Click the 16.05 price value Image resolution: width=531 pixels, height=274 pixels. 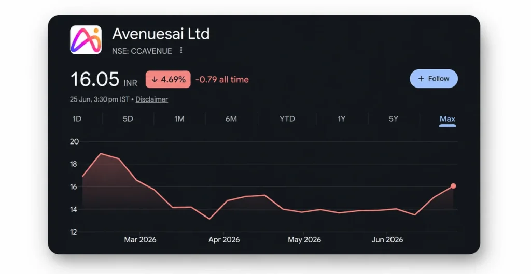pyautogui.click(x=95, y=79)
